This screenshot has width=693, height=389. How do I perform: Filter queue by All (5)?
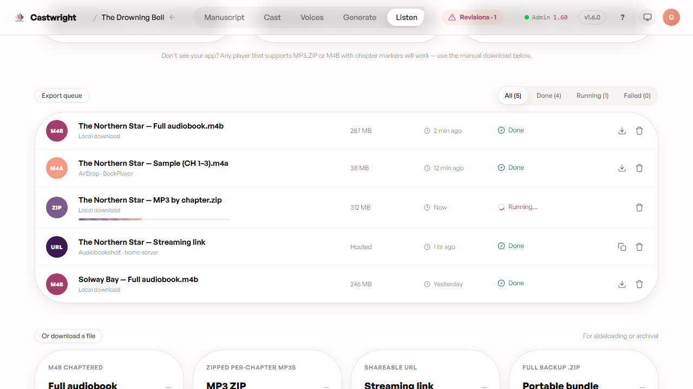513,96
